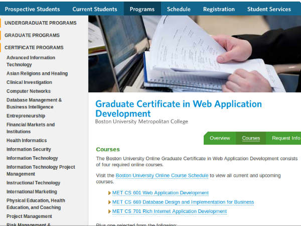Open MET CS 601 Web Application Development
This screenshot has height=226, width=301.
[x=161, y=193]
